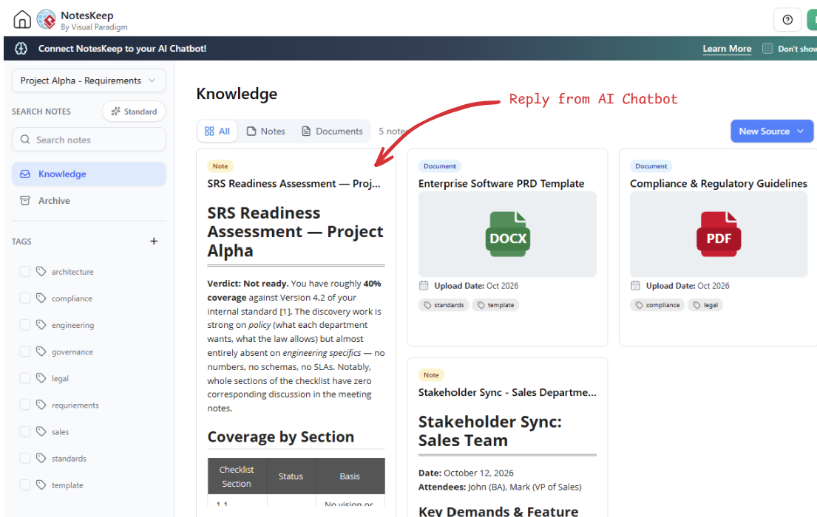This screenshot has width=817, height=517.
Task: Enable the engineering tag checkbox
Action: [25, 325]
